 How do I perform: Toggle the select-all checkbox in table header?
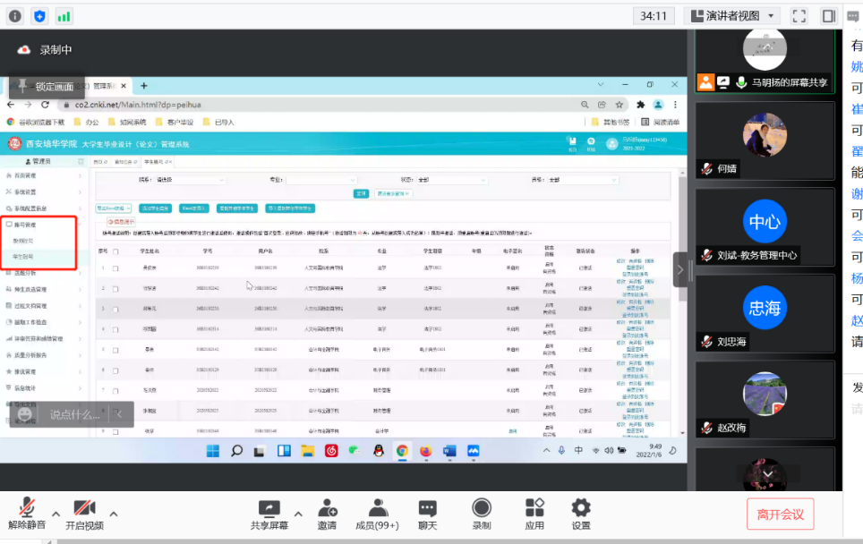tap(115, 251)
